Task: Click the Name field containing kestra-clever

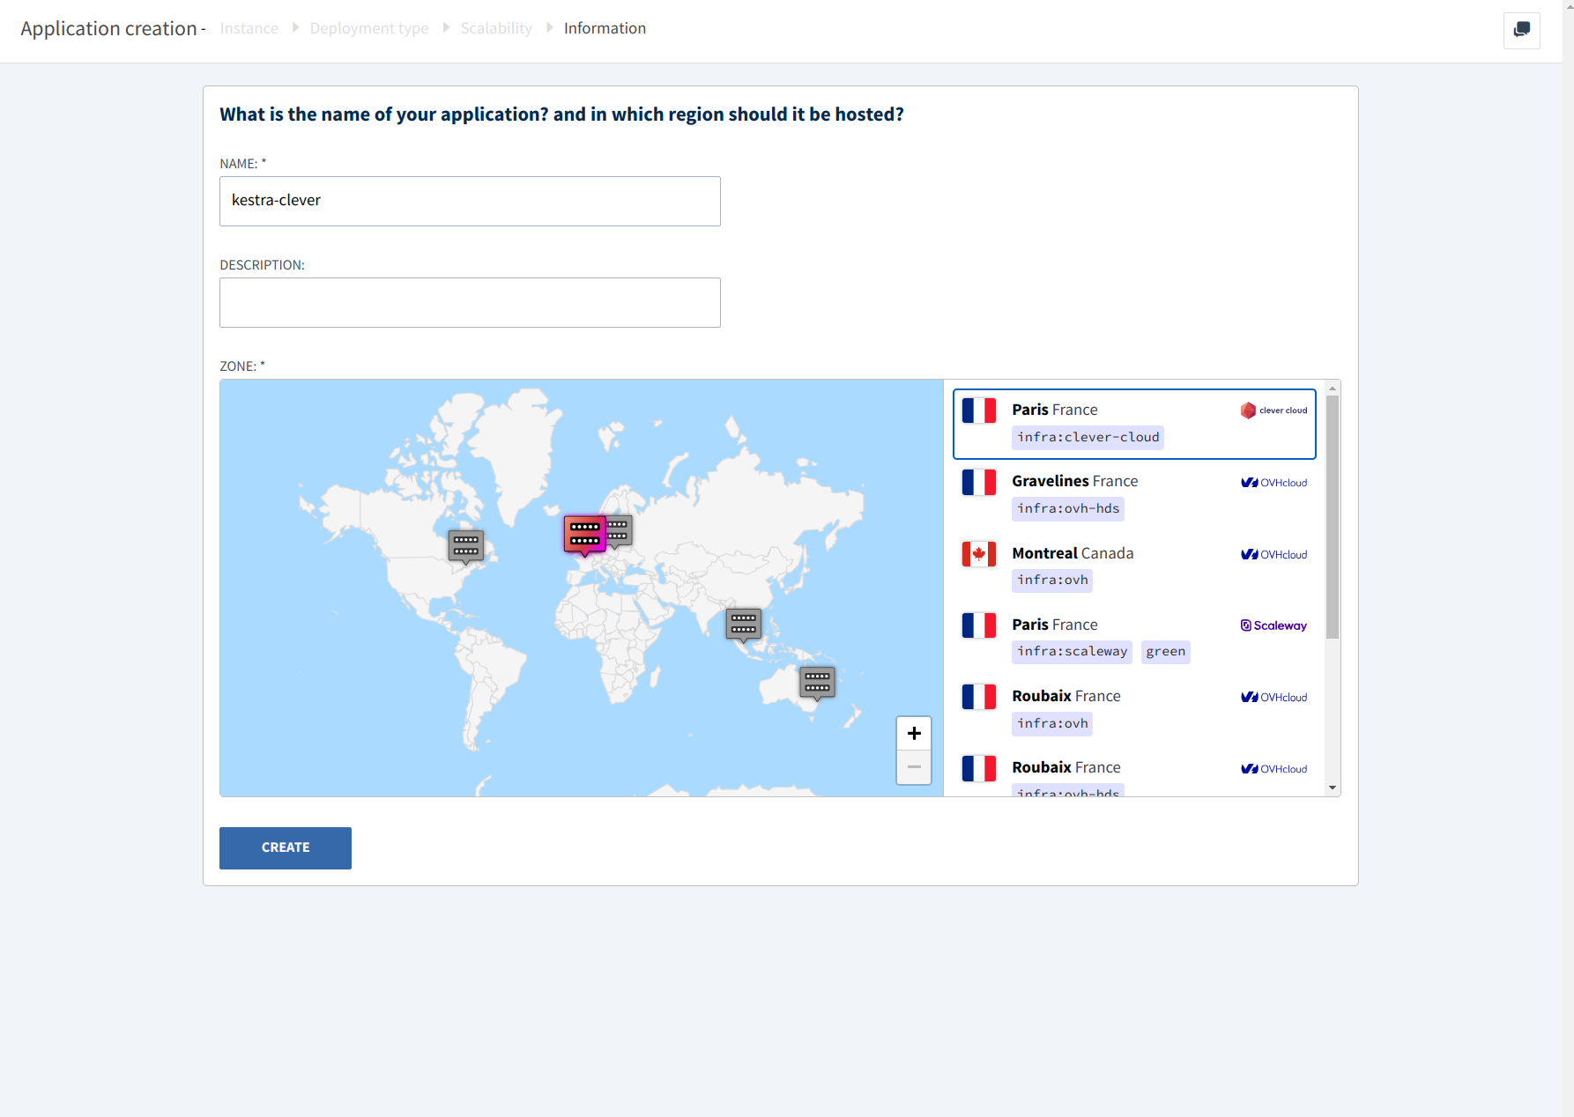Action: (470, 201)
